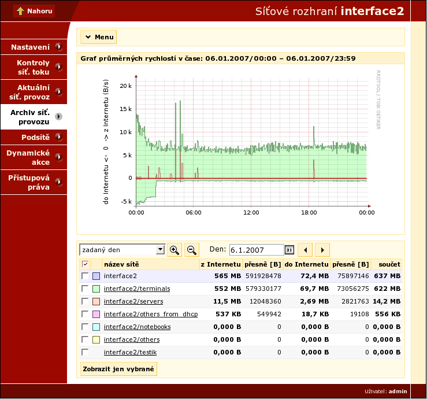Click round arrow icon beside Dynamické akce
The height and width of the screenshot is (399, 427).
pyautogui.click(x=58, y=157)
